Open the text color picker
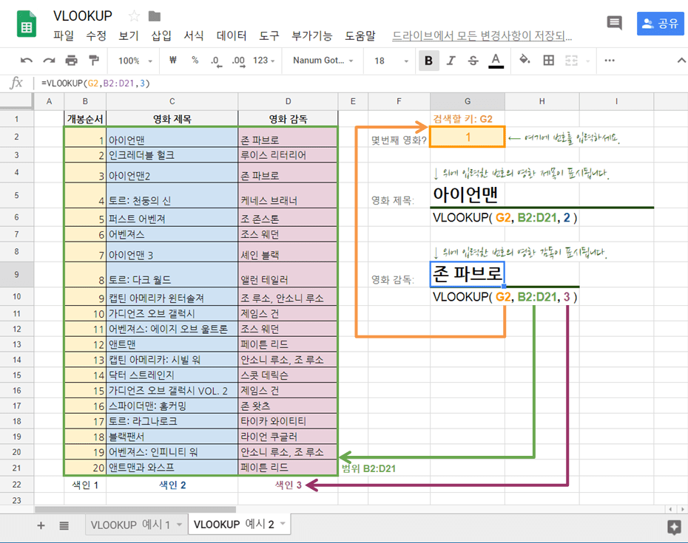This screenshot has height=543, width=688. coord(494,61)
